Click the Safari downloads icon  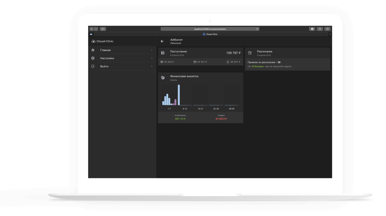(x=312, y=29)
